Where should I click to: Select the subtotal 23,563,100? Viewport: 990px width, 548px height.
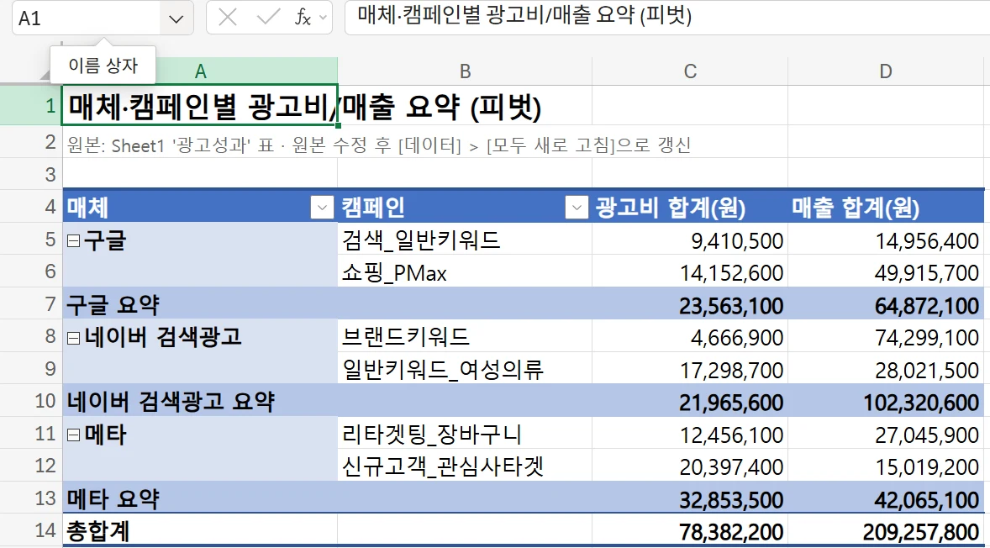tap(690, 304)
